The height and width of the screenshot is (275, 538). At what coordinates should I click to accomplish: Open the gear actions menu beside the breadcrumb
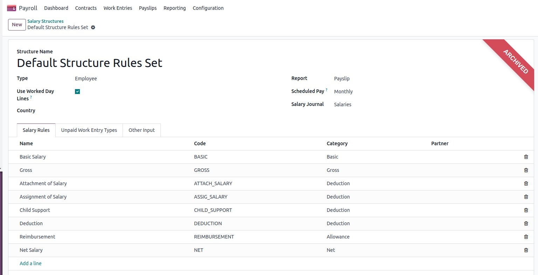click(x=93, y=27)
